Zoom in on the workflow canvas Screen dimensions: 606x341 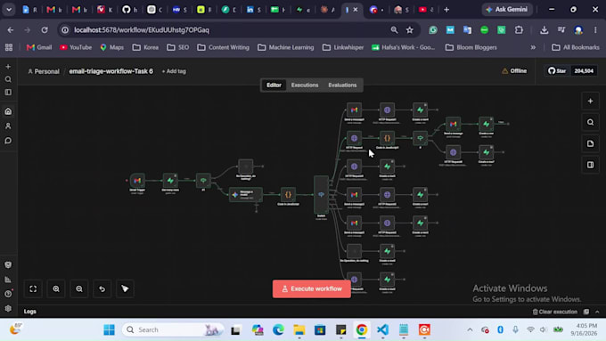(x=56, y=288)
